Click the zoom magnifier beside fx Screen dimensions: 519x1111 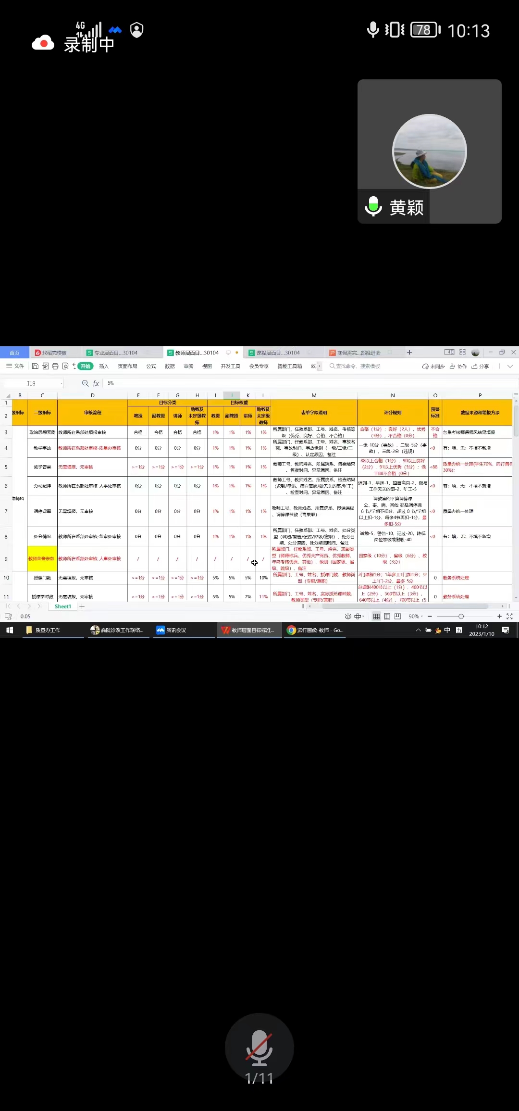85,383
